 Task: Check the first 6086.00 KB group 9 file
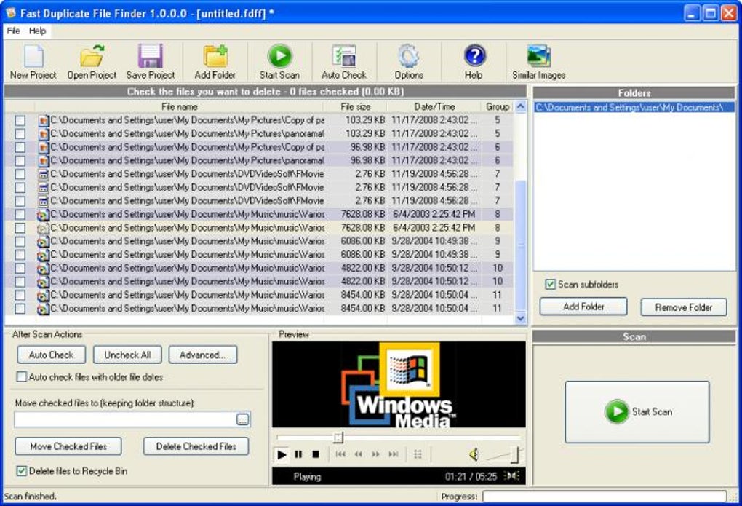[20, 242]
